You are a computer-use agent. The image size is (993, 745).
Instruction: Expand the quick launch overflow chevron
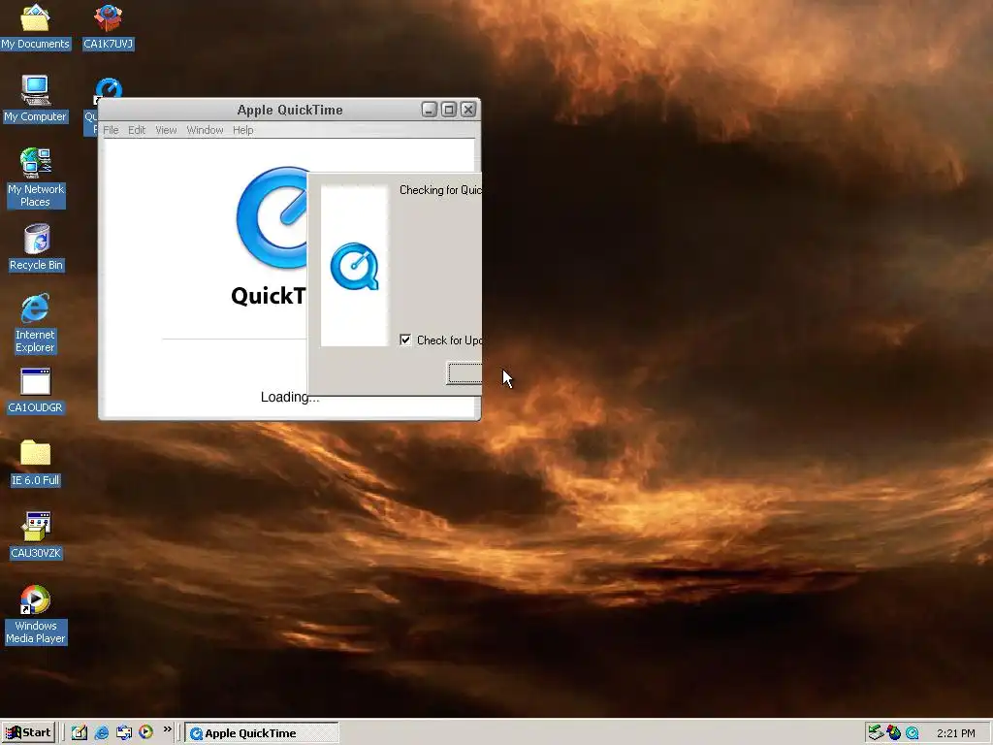(167, 729)
